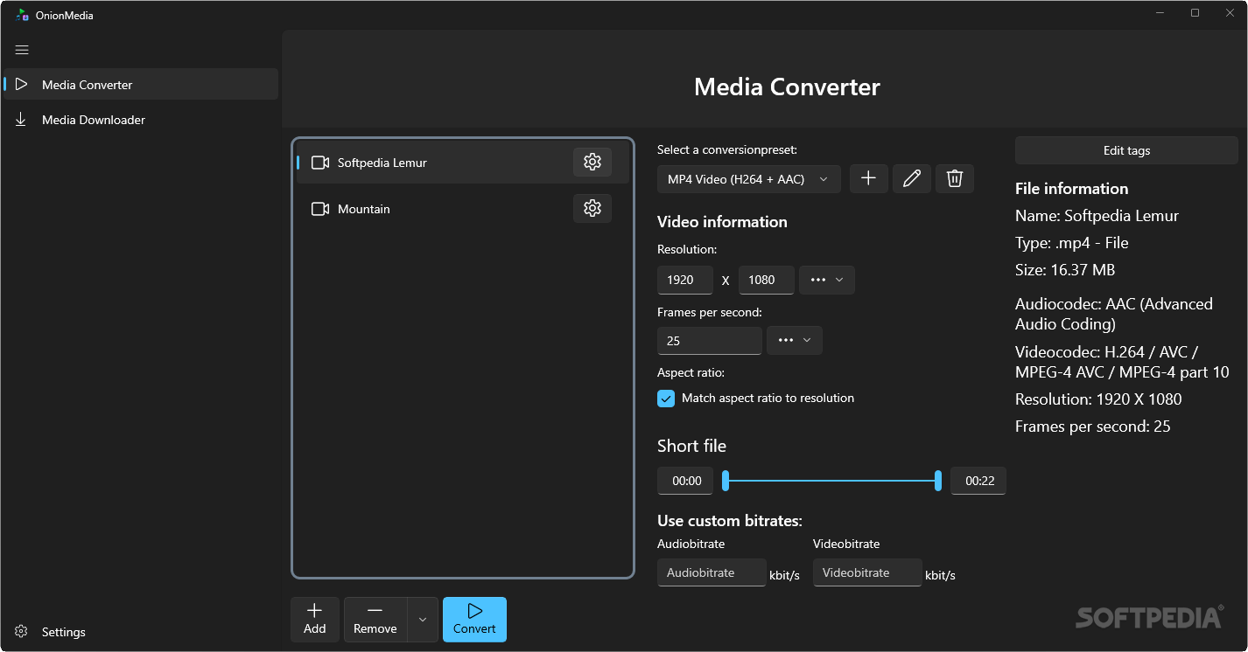The image size is (1248, 652).
Task: Click right handle of trim slider
Action: coord(938,480)
